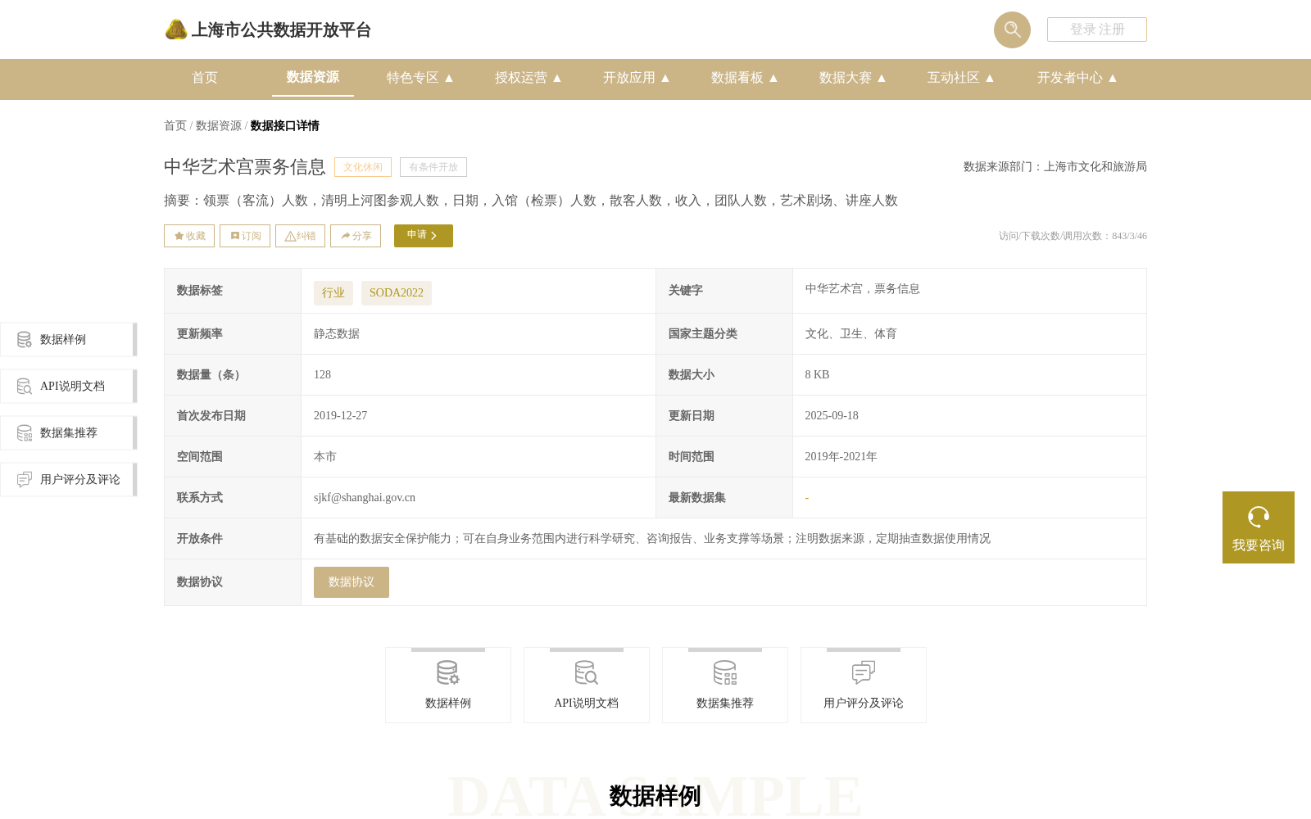Click 用户评分及评论 icon in left sidebar
1311x819 pixels.
tap(25, 480)
